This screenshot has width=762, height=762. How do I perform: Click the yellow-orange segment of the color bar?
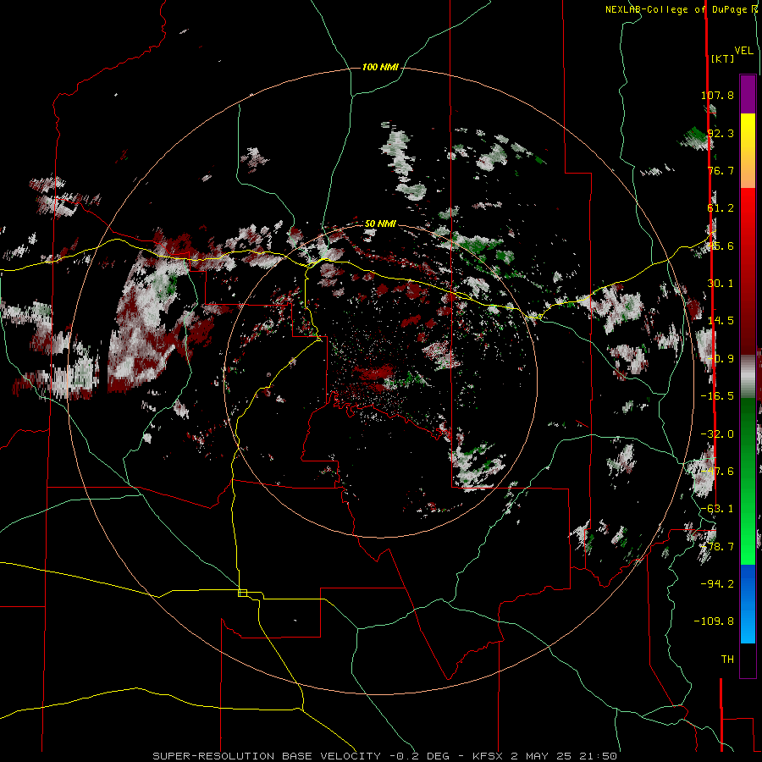748,151
